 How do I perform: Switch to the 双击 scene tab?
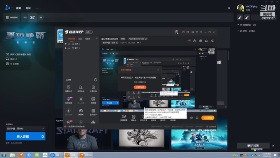[80, 39]
